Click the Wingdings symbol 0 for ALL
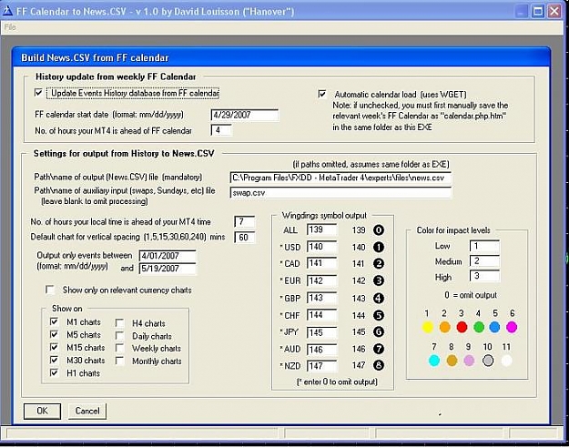The width and height of the screenshot is (569, 448). pyautogui.click(x=379, y=229)
